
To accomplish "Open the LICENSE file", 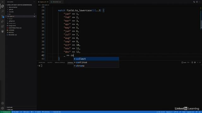I will [11, 30].
